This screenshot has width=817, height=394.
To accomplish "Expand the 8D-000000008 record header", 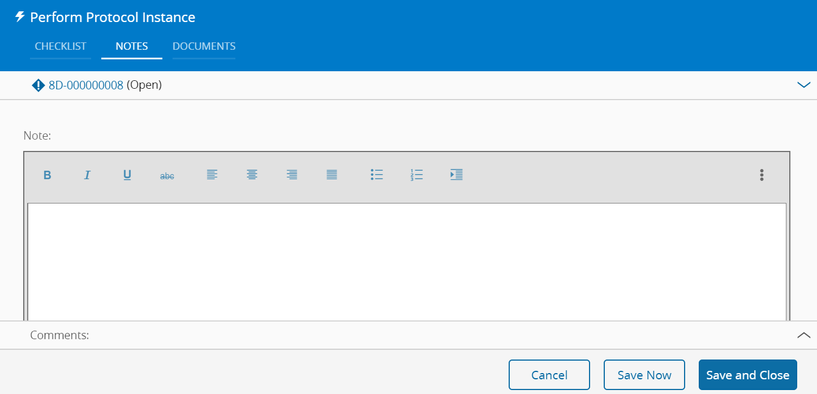I will (x=803, y=85).
